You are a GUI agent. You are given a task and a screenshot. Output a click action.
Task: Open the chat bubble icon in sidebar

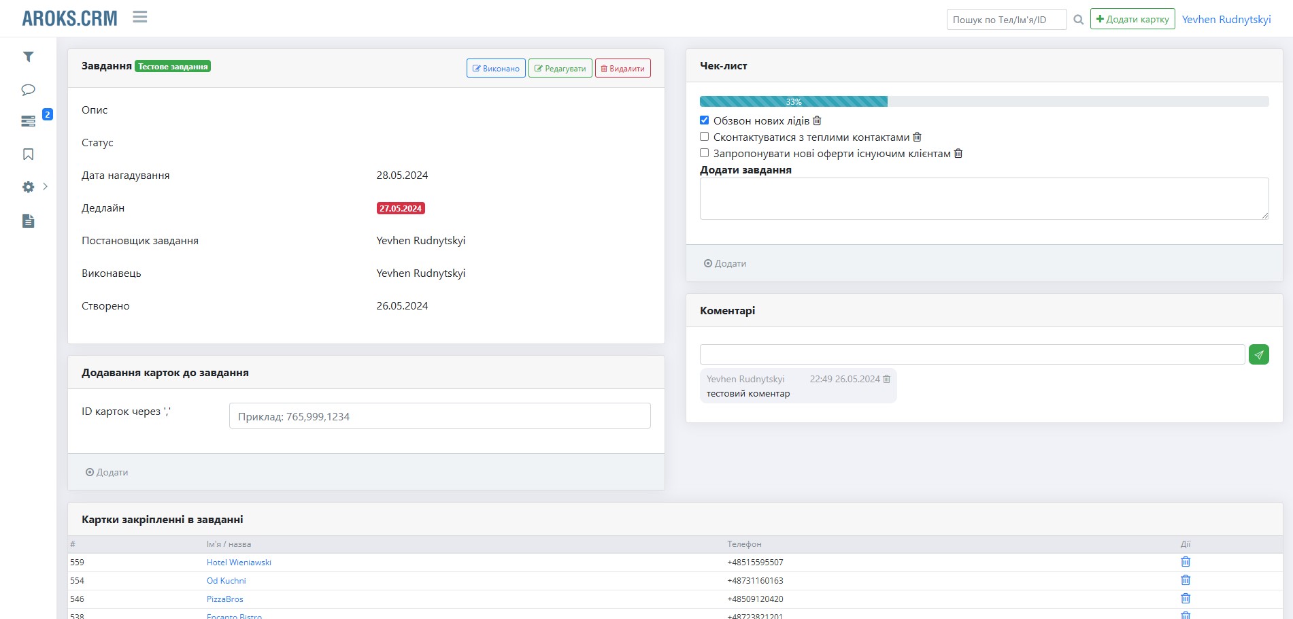(28, 90)
